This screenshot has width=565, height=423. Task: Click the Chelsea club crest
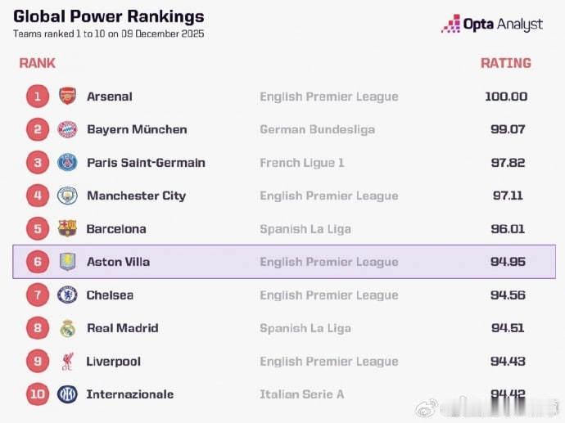pyautogui.click(x=67, y=295)
